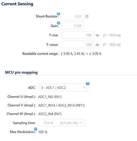Click the MCU pin mapping section header
Screen dimensions: 137x141
point(21,72)
